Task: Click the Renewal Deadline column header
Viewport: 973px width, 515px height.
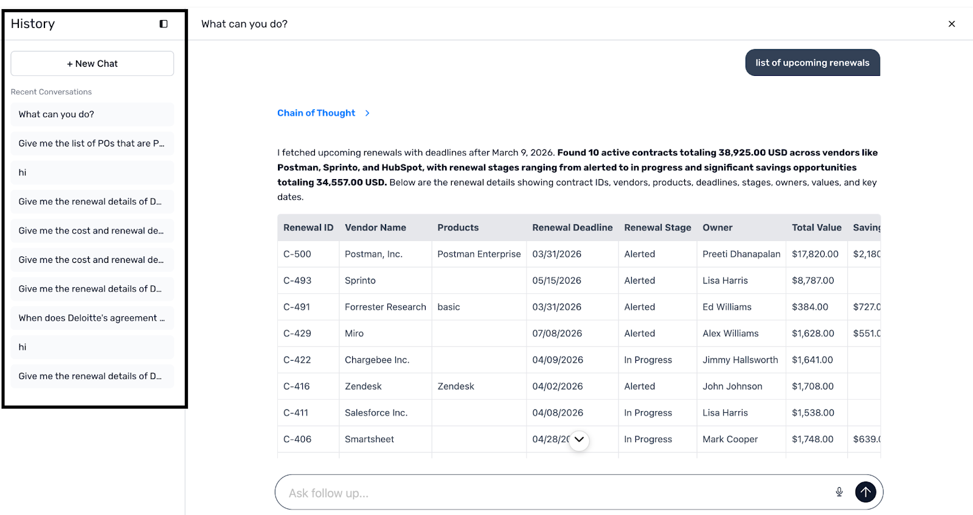Action: pyautogui.click(x=572, y=228)
